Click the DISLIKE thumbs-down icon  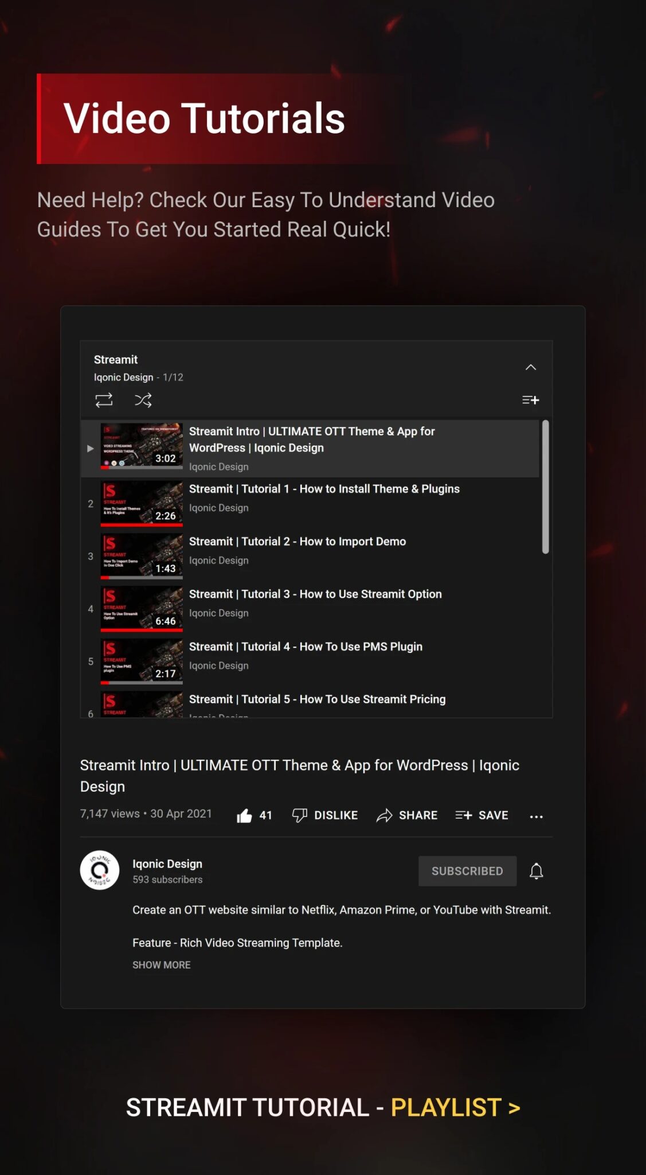click(x=300, y=815)
